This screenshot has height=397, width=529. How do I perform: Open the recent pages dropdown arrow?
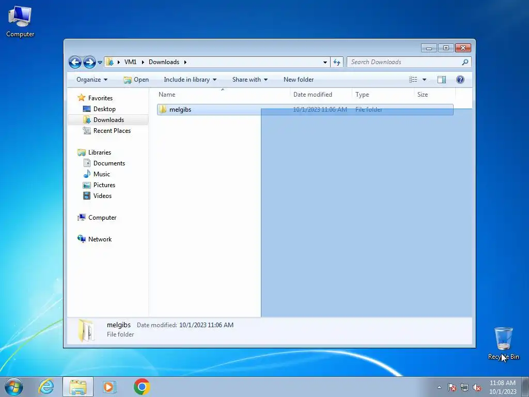click(x=100, y=63)
